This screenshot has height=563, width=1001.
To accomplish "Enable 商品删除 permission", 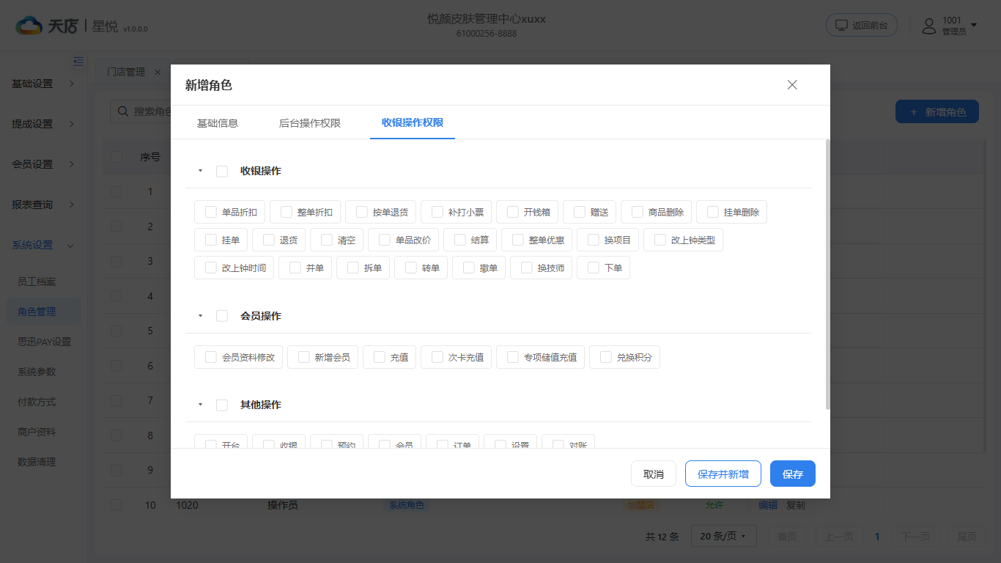I will coord(638,212).
